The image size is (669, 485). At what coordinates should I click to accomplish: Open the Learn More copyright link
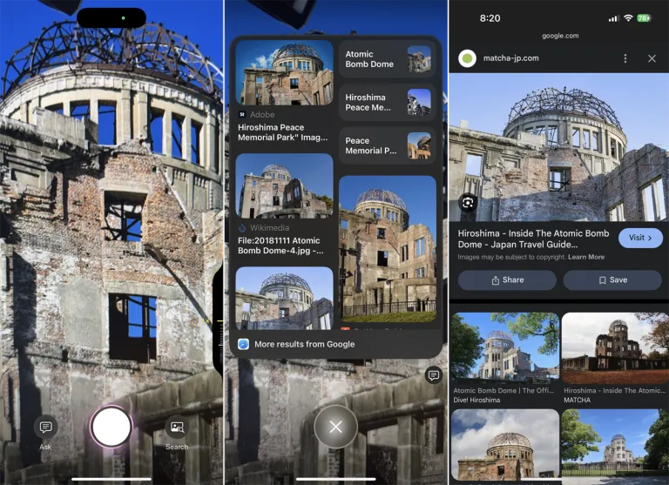tap(585, 257)
